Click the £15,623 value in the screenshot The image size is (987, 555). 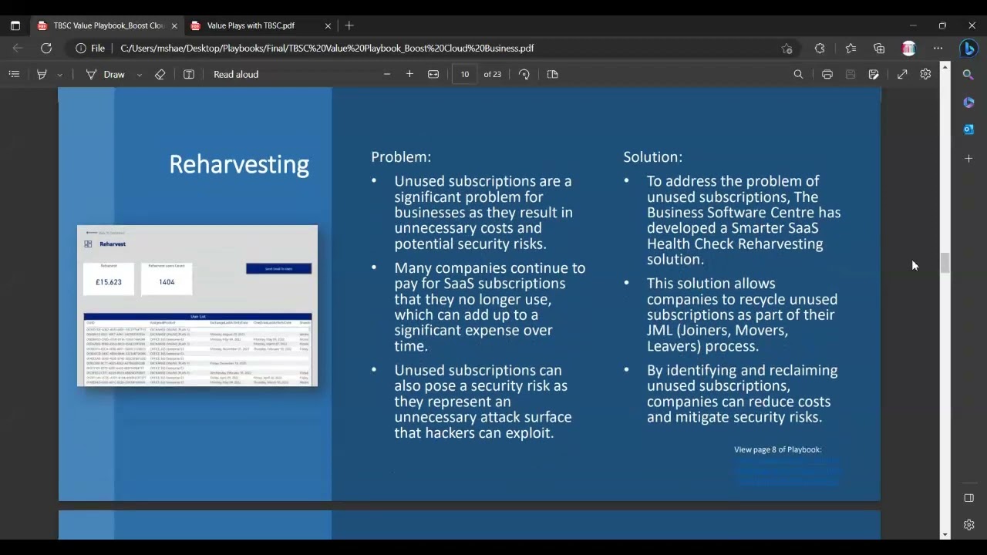pyautogui.click(x=109, y=282)
